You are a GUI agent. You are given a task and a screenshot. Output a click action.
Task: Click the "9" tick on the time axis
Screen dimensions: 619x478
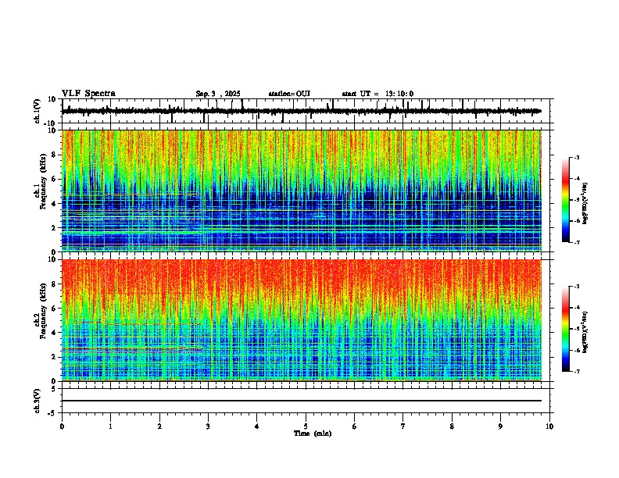[500, 426]
